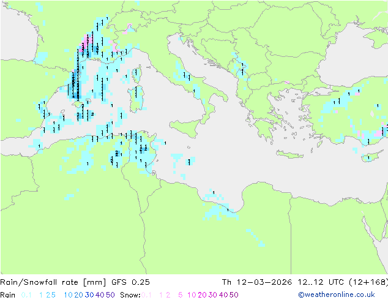Click the "(12+168)" forecast offset text
This screenshot has height=300, width=388.
(x=368, y=282)
